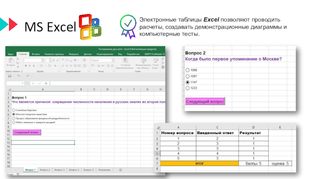Viewport: 318px width, 179px height.
Task: Open the number format dropdown "Общий"
Action: pyautogui.click(x=113, y=60)
